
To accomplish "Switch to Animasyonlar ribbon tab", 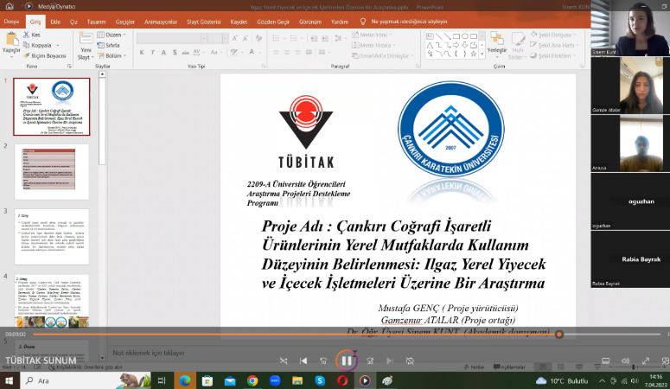I will (161, 22).
